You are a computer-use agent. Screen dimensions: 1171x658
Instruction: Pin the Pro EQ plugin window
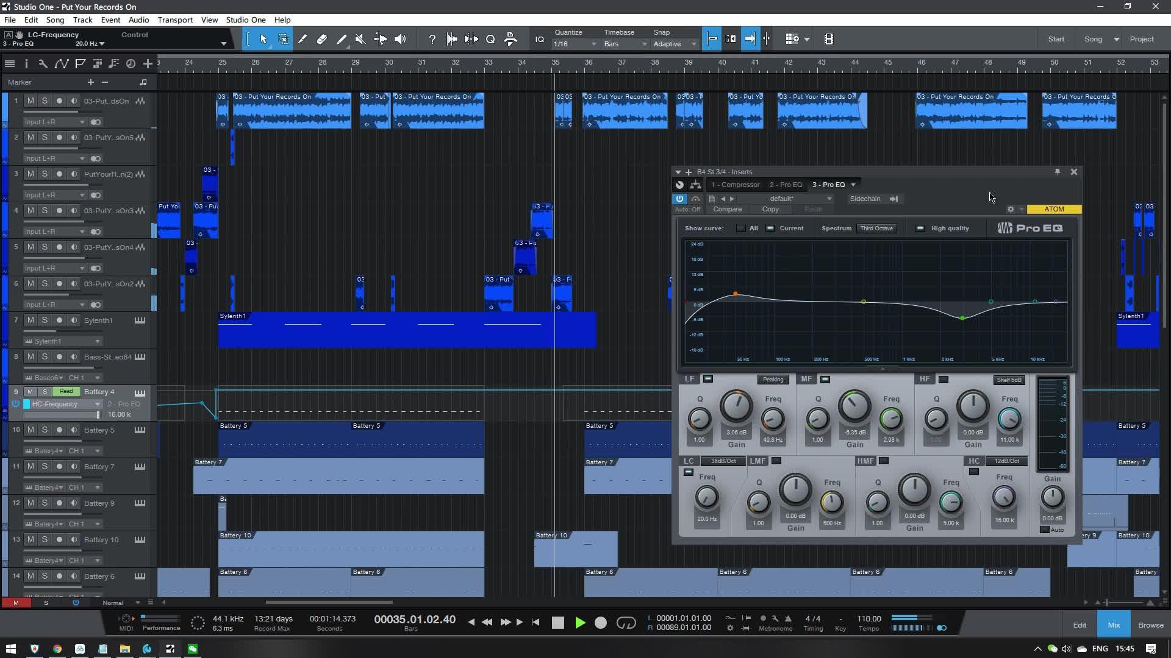[x=1057, y=172]
